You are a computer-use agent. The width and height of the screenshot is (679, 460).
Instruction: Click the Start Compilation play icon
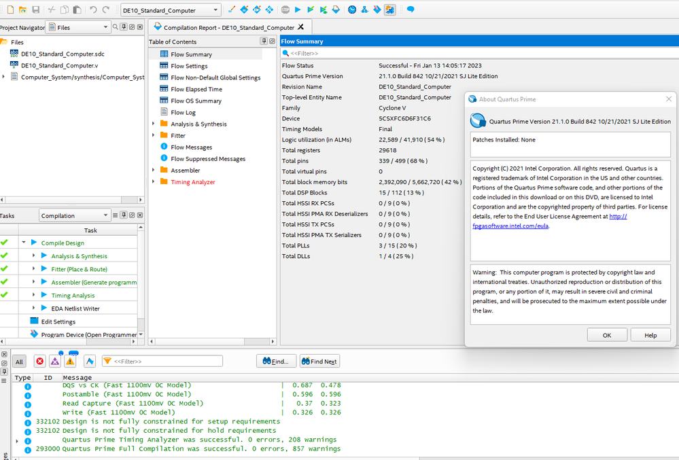298,10
